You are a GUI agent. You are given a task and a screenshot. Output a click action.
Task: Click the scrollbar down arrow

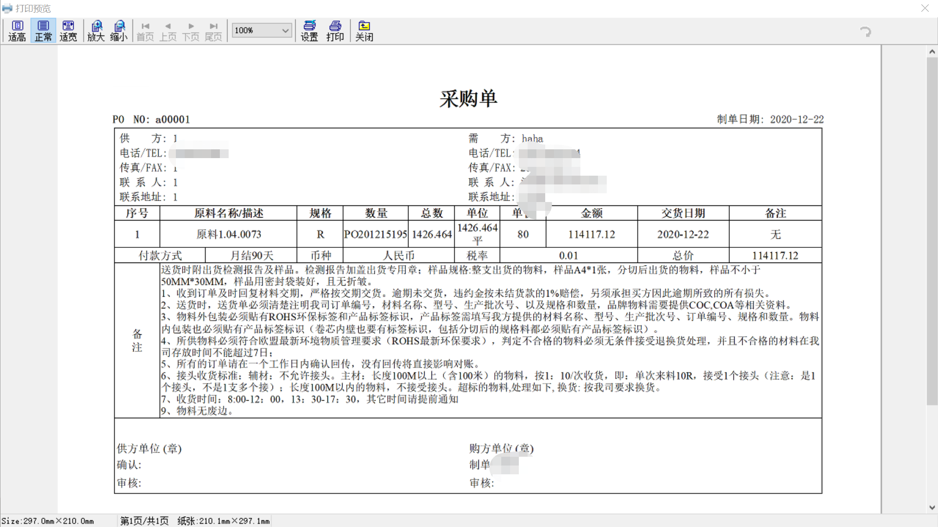pos(932,507)
